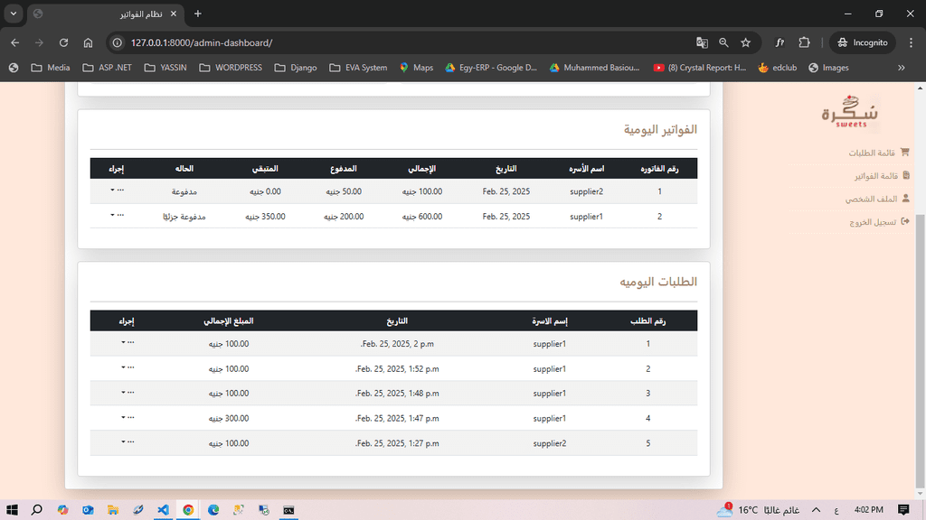Click the 350.00 جنيه remaining amount
The height and width of the screenshot is (520, 926).
265,217
